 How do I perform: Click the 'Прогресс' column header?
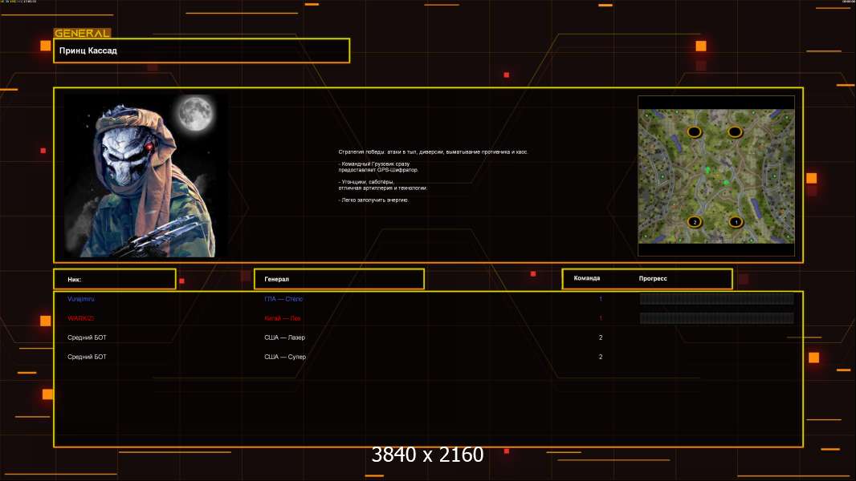click(x=653, y=278)
